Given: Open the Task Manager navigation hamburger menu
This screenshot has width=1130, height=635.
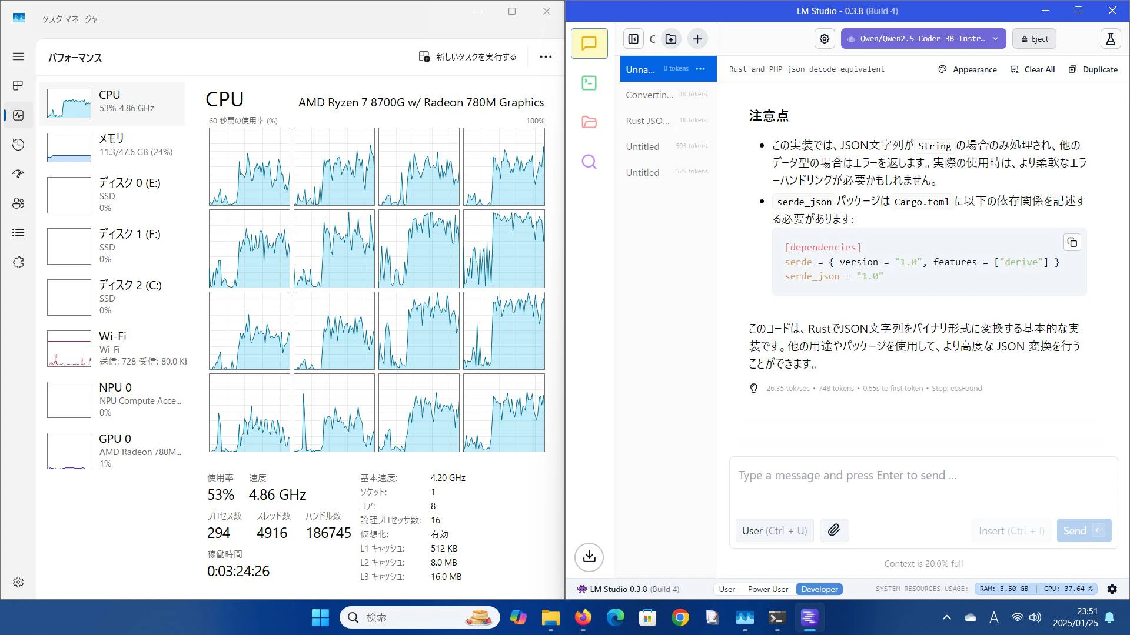Looking at the screenshot, I should pyautogui.click(x=18, y=56).
